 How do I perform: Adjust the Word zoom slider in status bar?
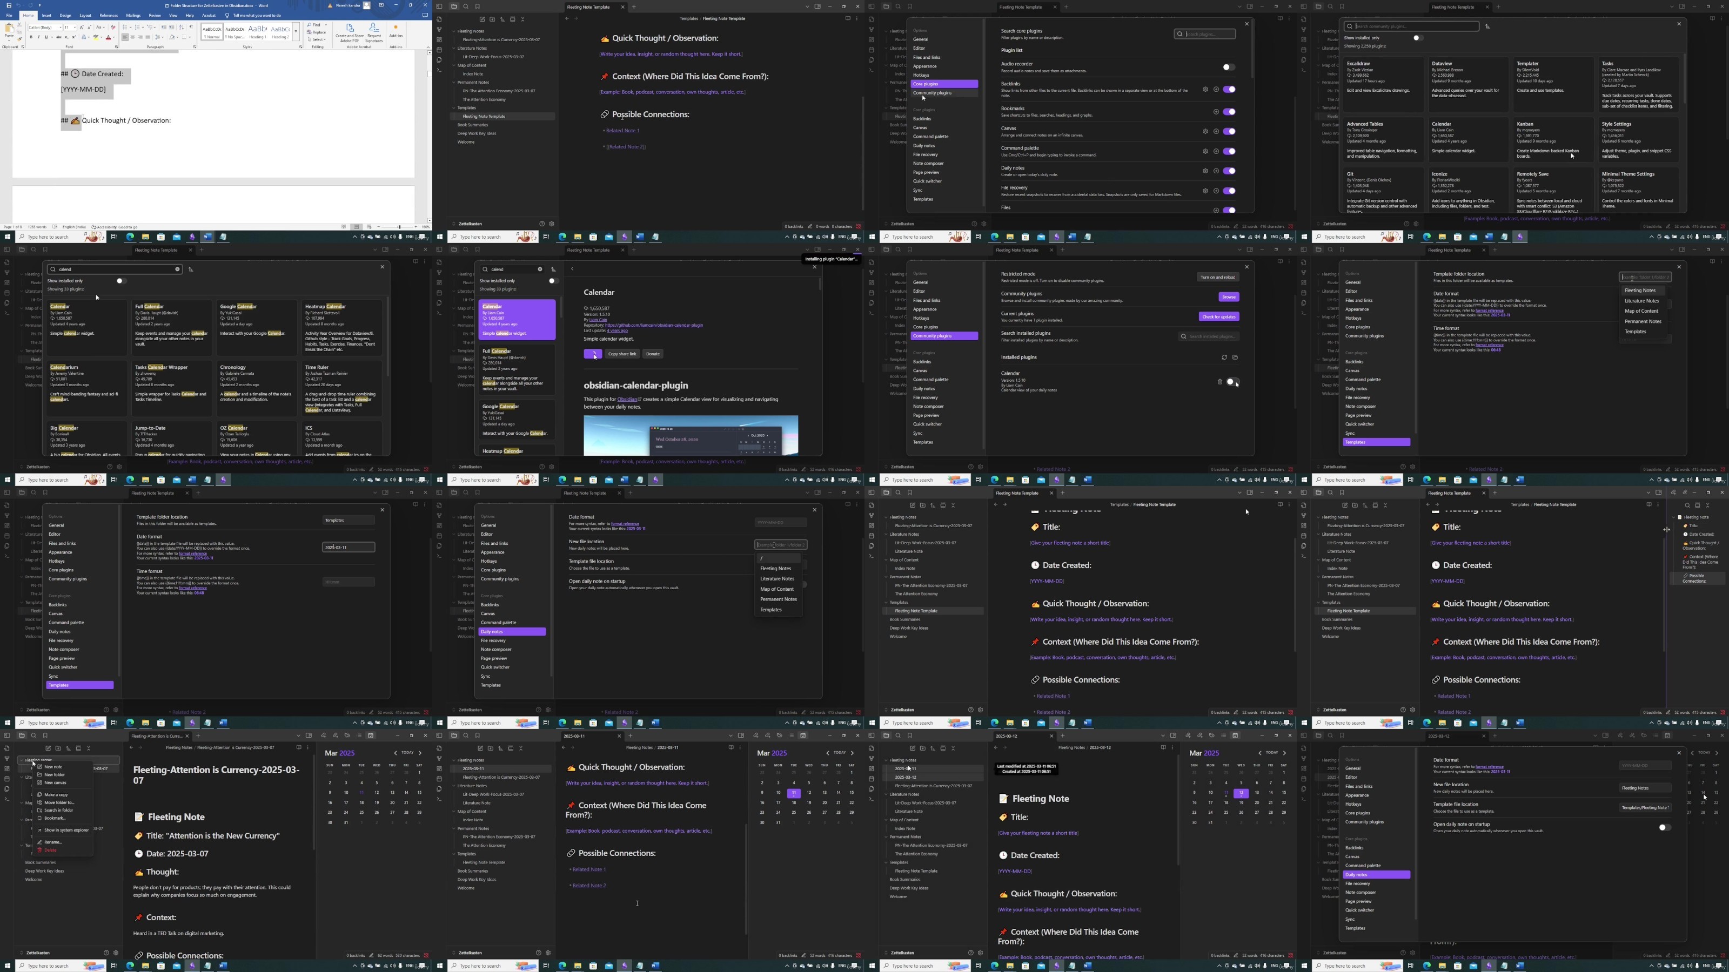click(399, 227)
